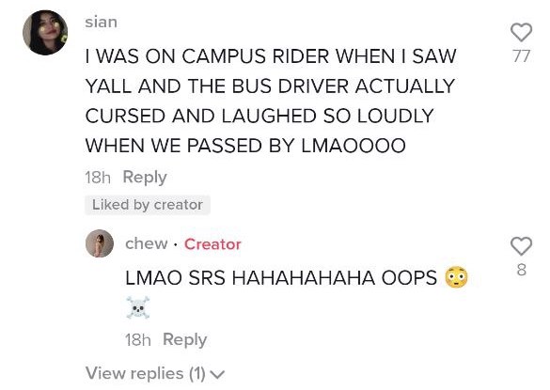
Task: Click the 77 likes count
Action: [521, 56]
